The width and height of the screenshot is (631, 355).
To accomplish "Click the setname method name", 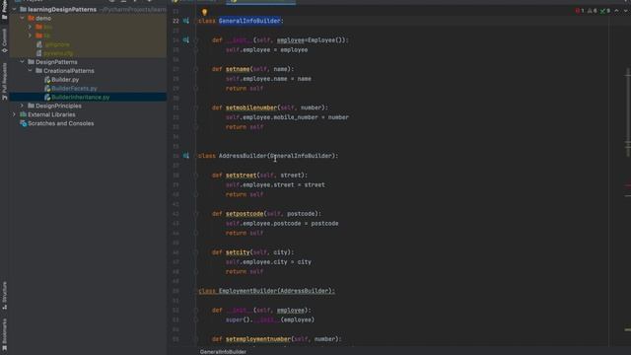I will click(238, 69).
